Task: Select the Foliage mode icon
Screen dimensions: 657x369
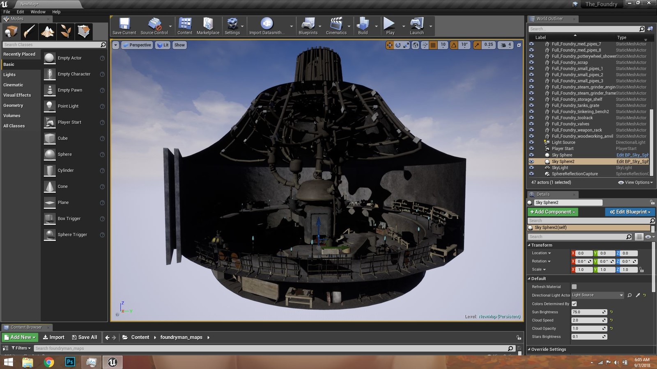Action: 65,31
